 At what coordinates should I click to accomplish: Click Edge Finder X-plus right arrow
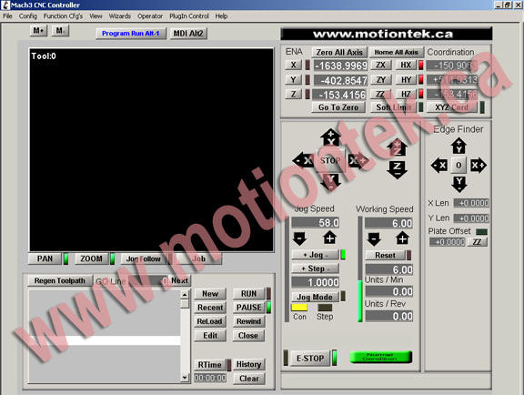point(479,166)
